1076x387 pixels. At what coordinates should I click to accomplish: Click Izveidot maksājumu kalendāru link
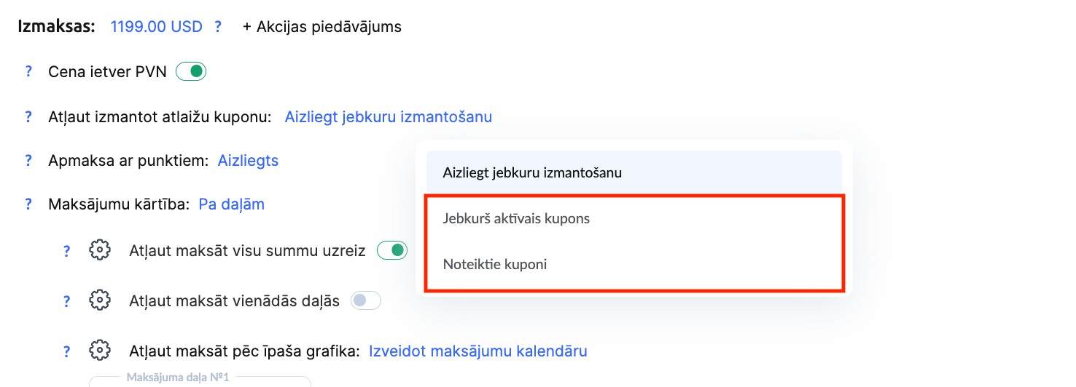pyautogui.click(x=477, y=351)
